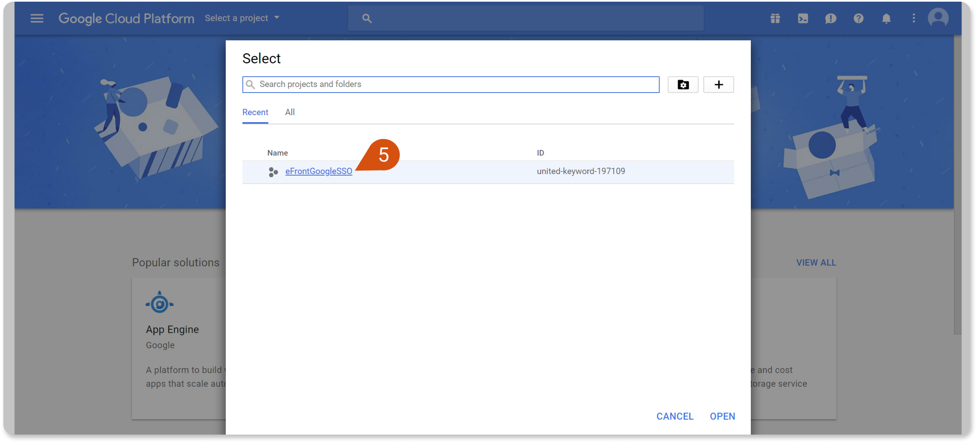Expand the Select a project dropdown
977x443 pixels.
pyautogui.click(x=242, y=18)
